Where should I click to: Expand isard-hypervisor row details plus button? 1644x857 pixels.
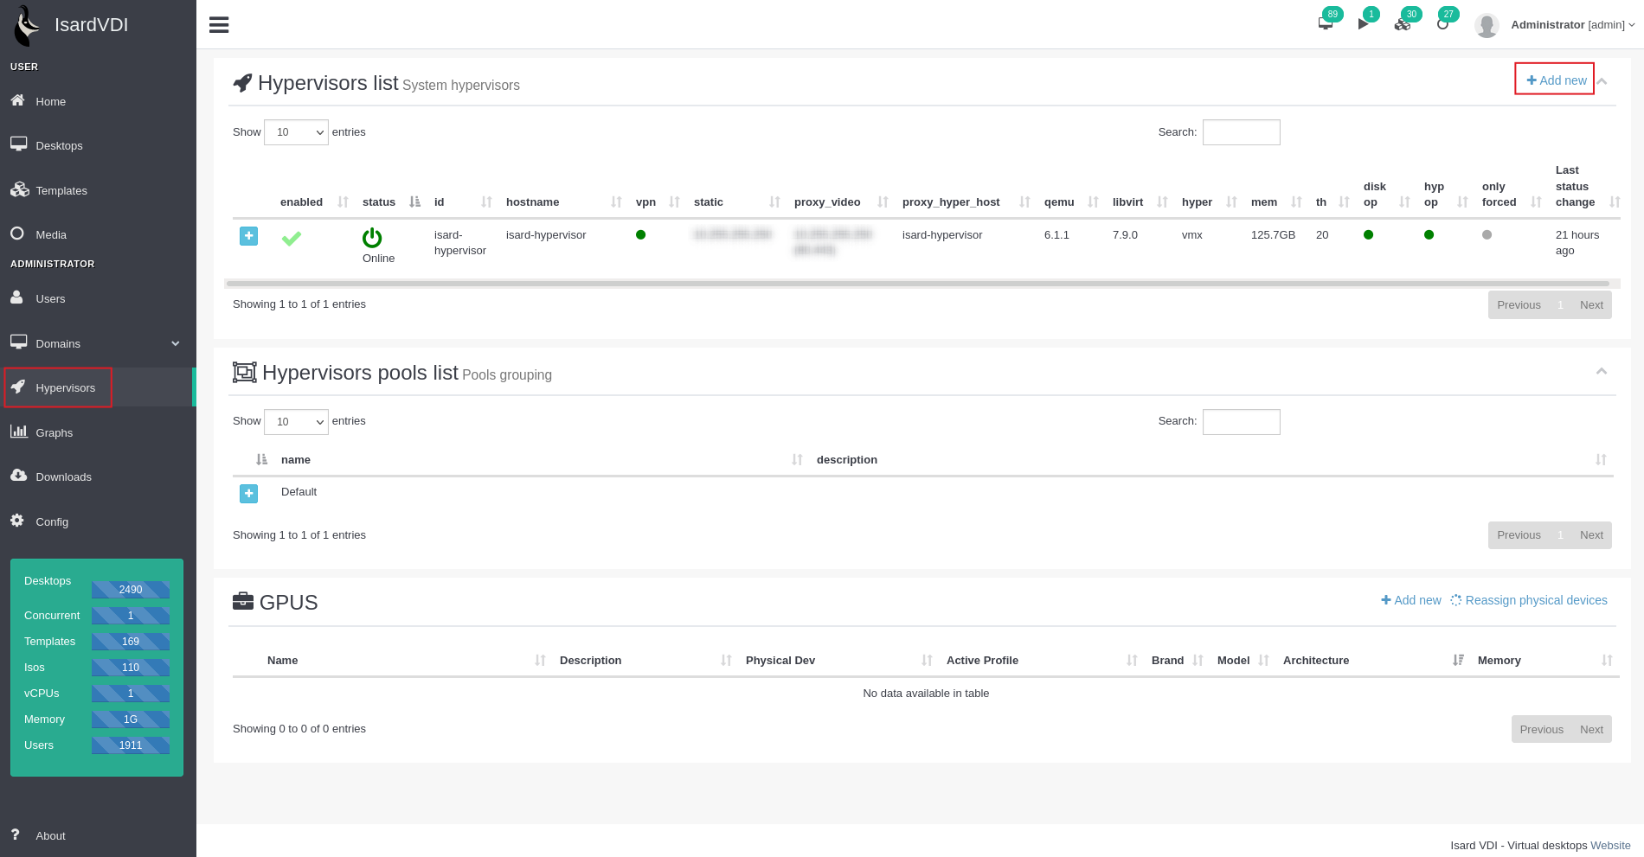pyautogui.click(x=248, y=235)
